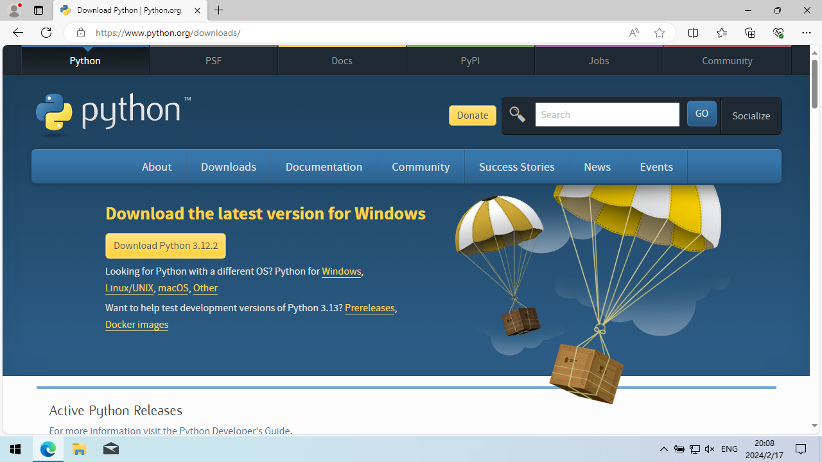The image size is (822, 462).
Task: Follow the Other platforms link
Action: point(205,288)
